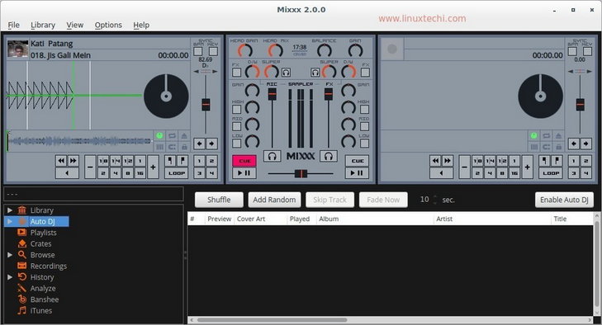Select 1/8 beatloop on left deck

pyautogui.click(x=103, y=161)
